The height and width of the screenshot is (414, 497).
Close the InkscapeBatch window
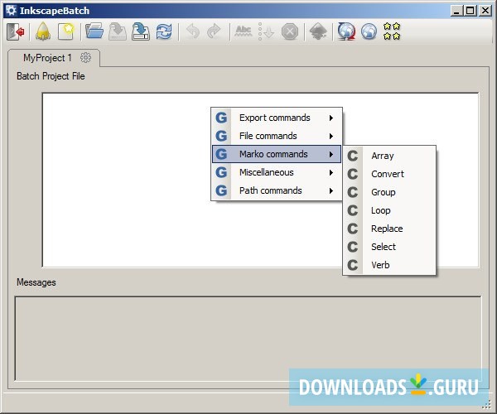(485, 11)
